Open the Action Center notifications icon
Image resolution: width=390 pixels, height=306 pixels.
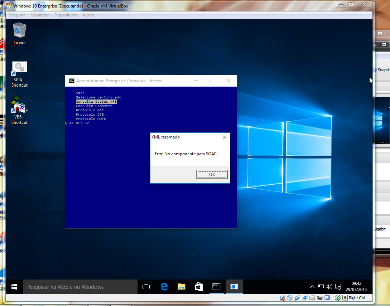point(338,287)
